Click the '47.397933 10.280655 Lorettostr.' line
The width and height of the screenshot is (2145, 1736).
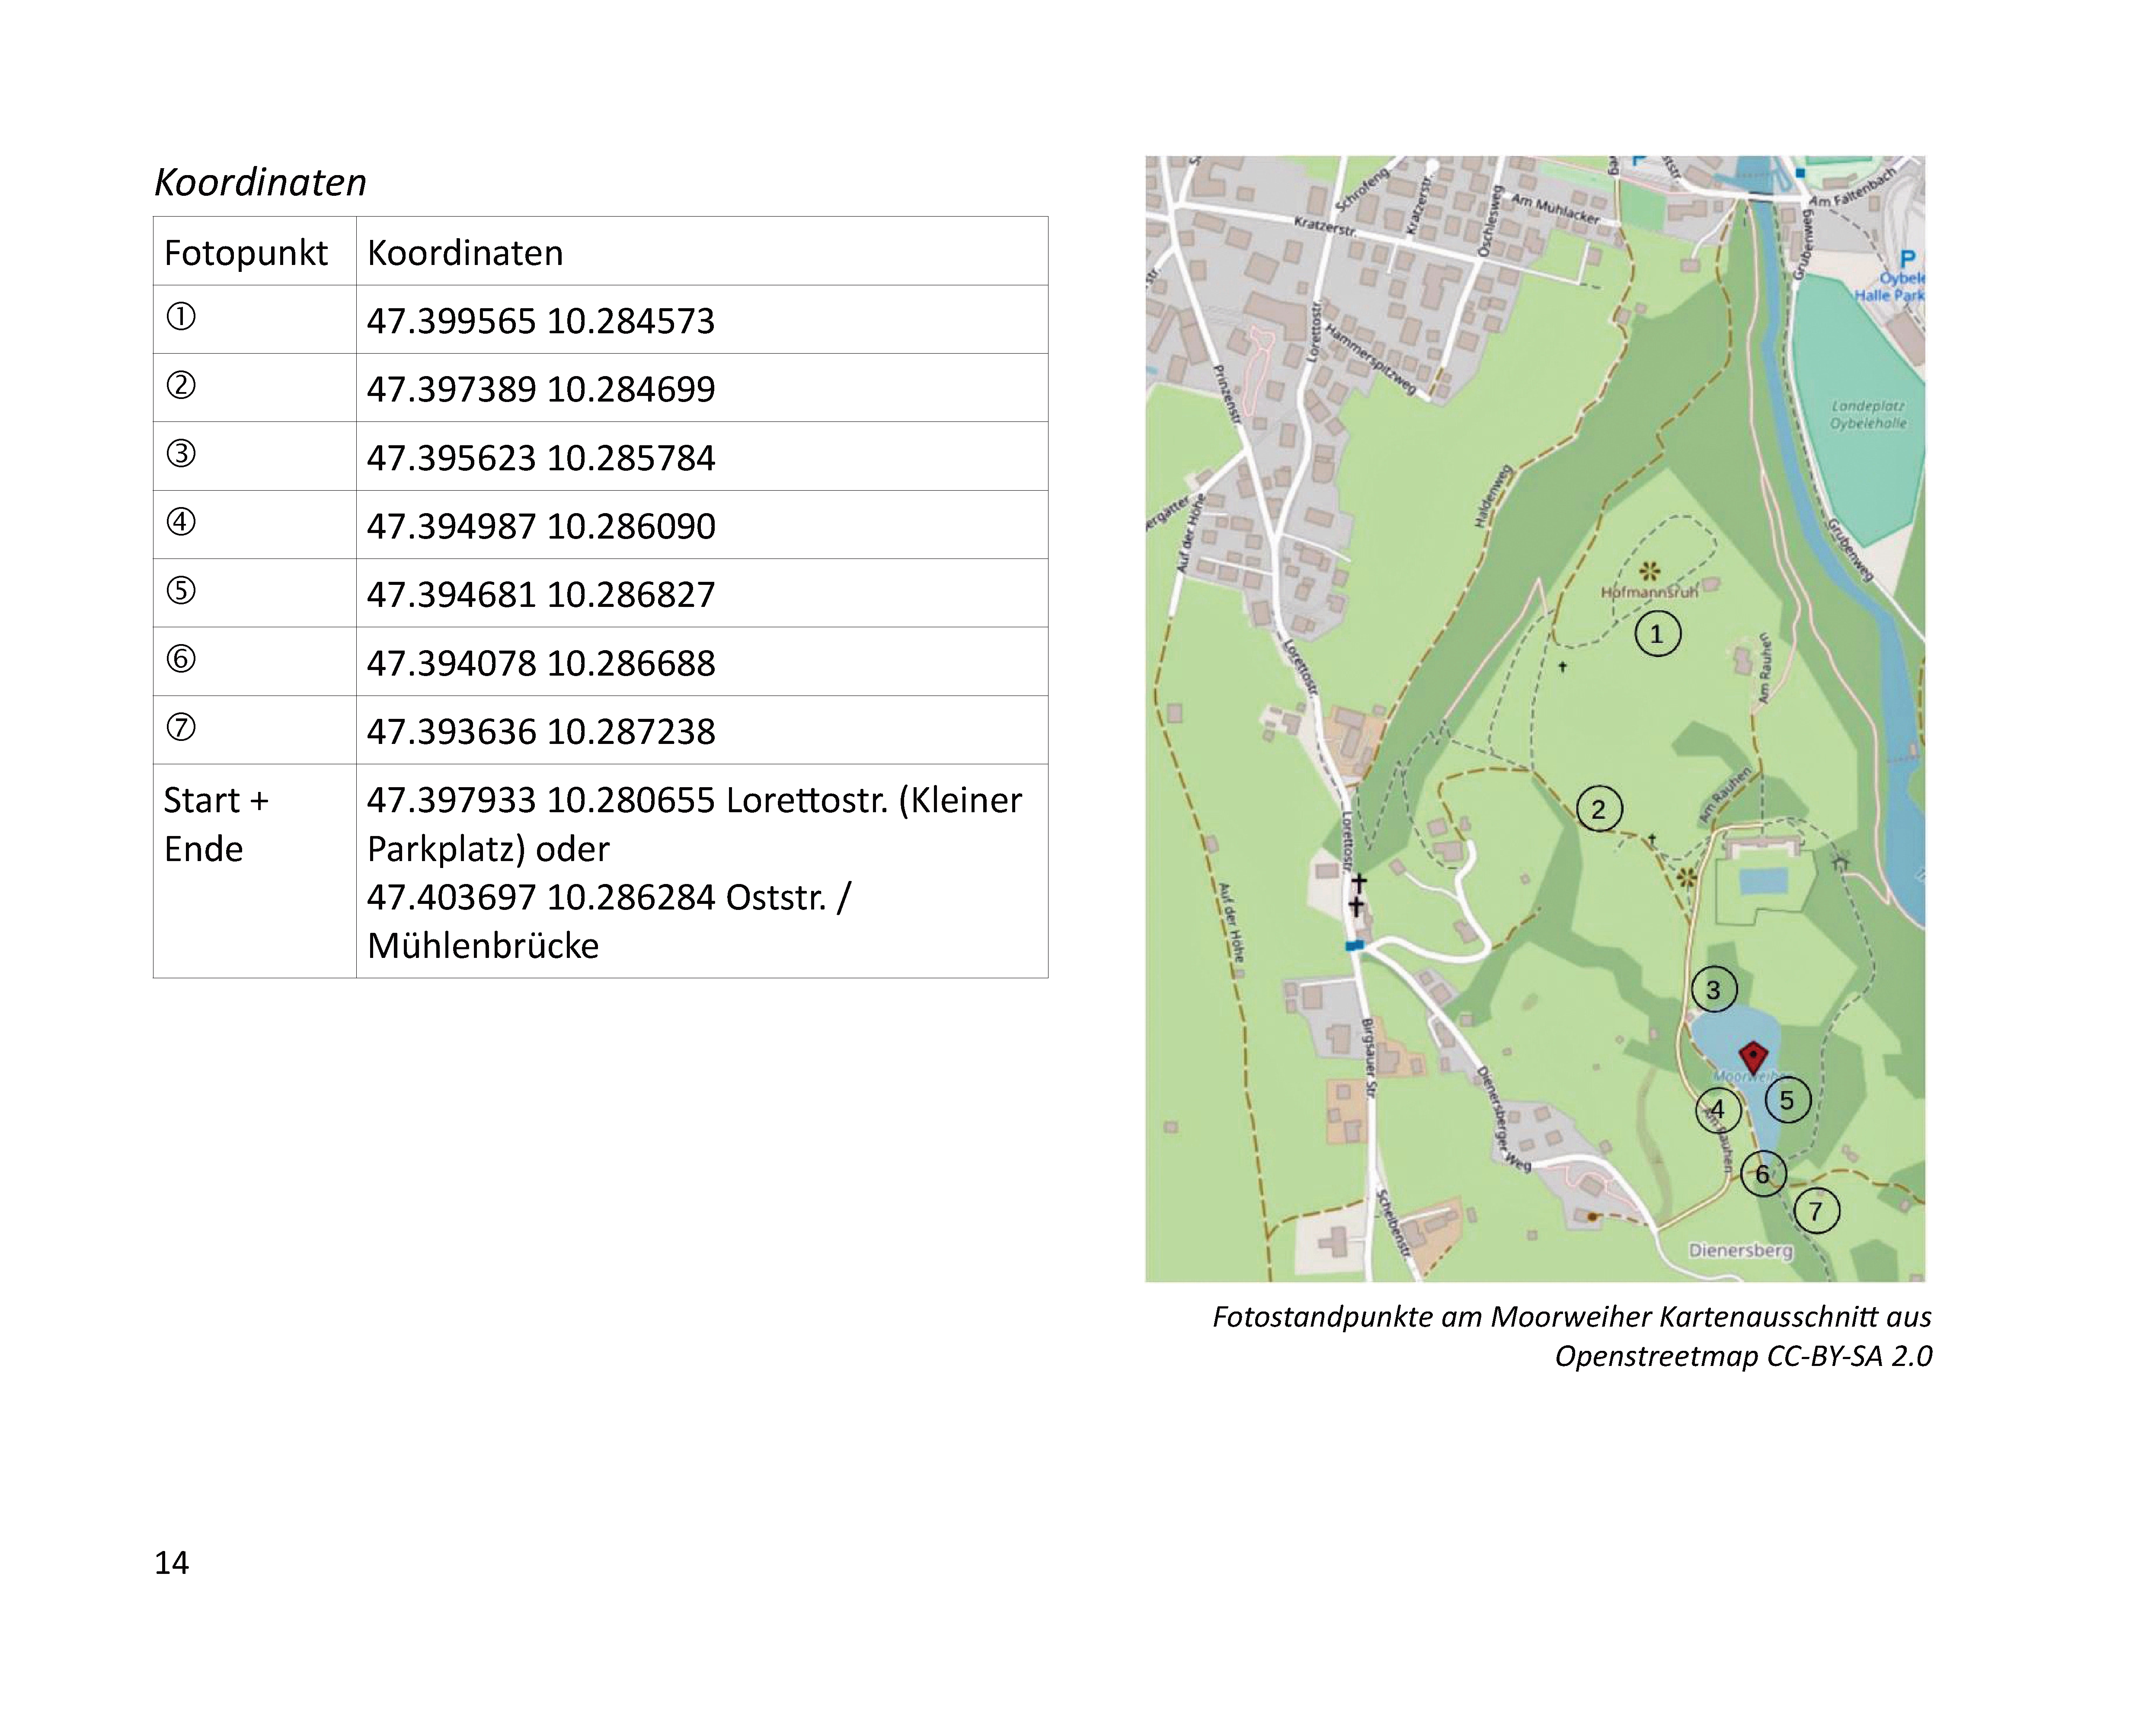coord(694,800)
